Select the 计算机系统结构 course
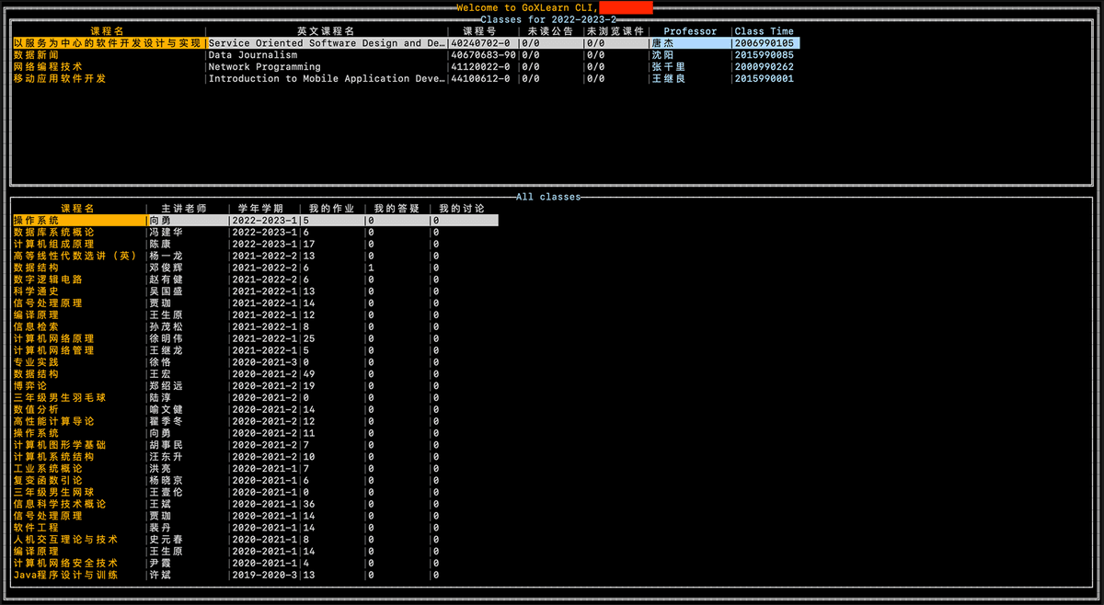This screenshot has width=1104, height=605. point(53,457)
